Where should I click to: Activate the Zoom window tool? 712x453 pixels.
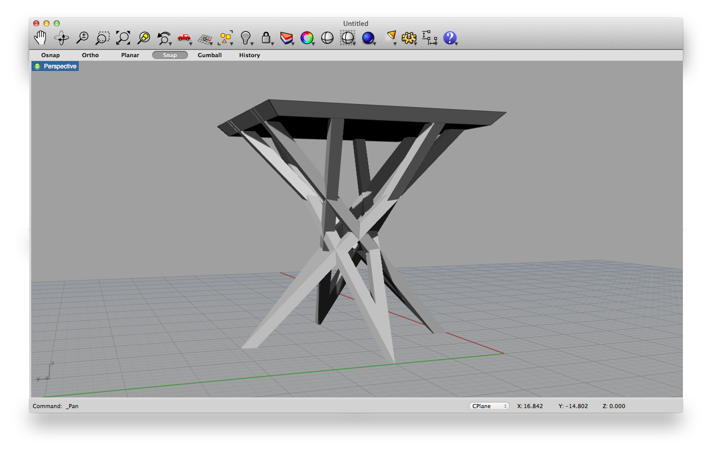pos(102,37)
